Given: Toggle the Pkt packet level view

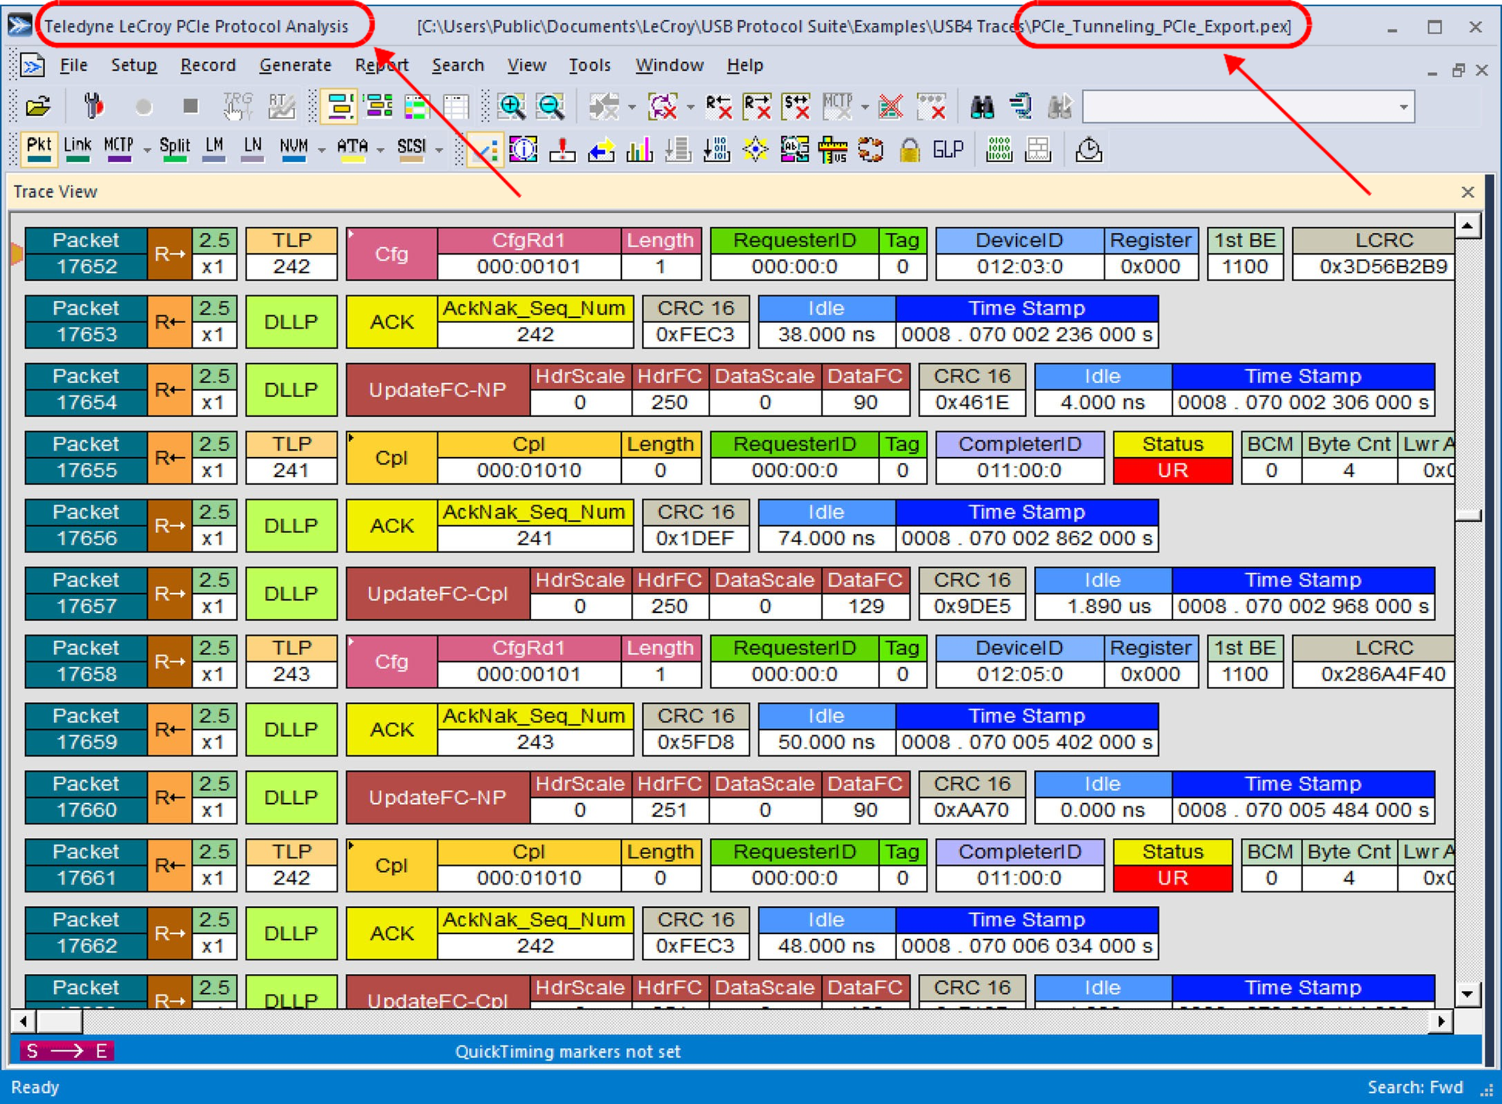Looking at the screenshot, I should pos(39,149).
